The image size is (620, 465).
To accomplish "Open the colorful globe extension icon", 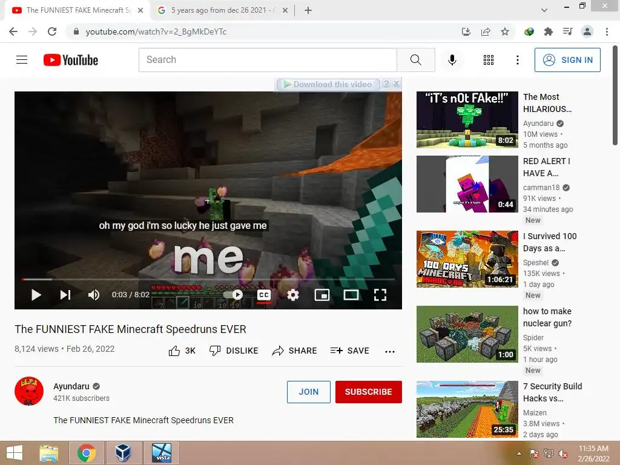I will 529,31.
